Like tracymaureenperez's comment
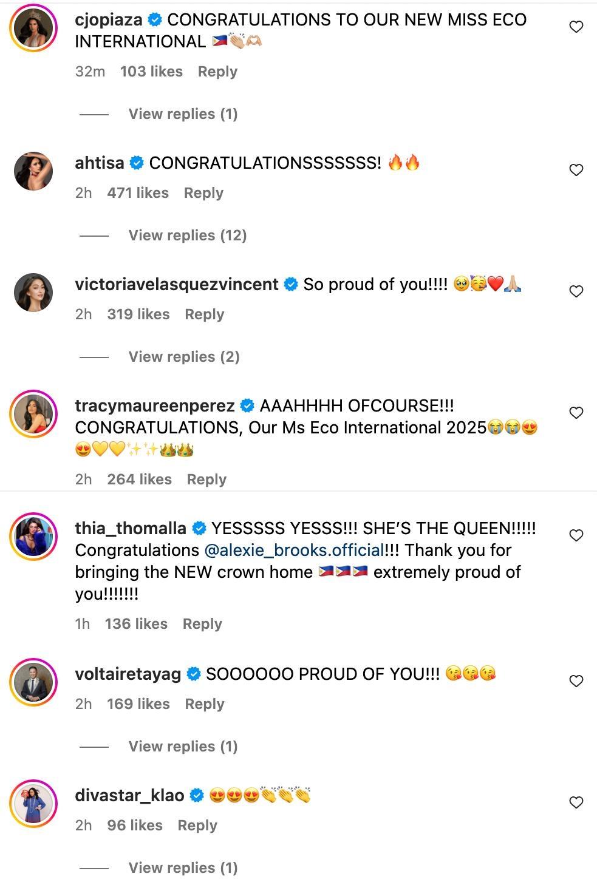597x885 pixels. [x=576, y=413]
